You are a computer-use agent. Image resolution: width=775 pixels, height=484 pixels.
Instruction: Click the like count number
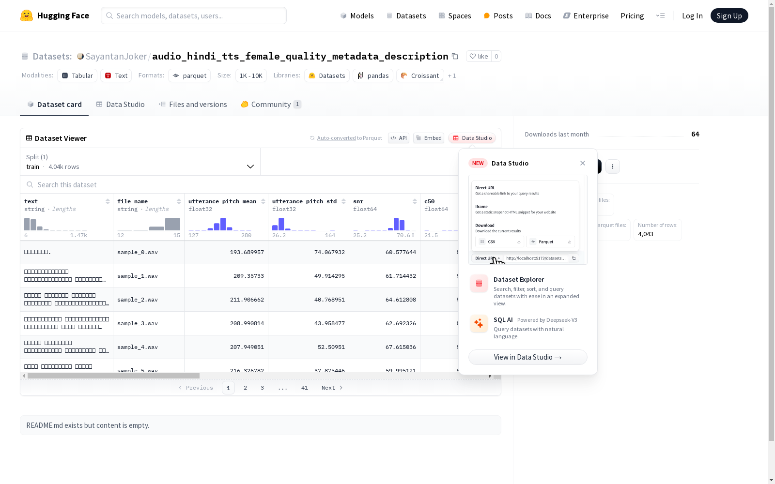click(x=496, y=56)
